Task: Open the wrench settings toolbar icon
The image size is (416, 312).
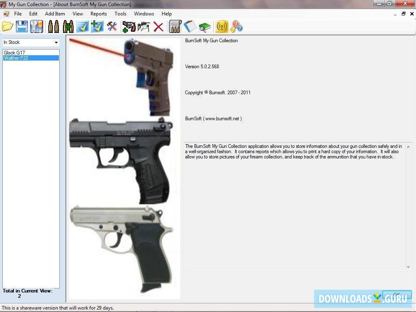Action: point(36,26)
